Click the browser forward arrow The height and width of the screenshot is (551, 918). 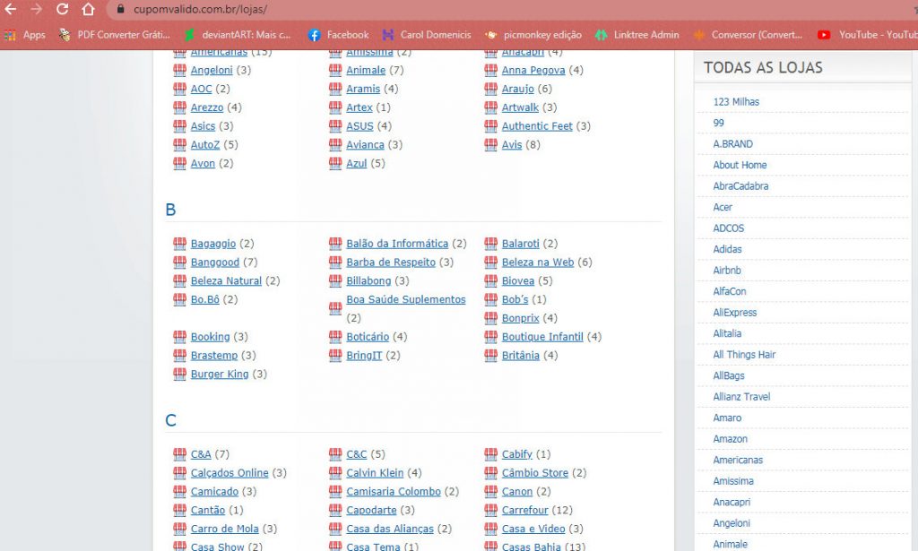(36, 9)
